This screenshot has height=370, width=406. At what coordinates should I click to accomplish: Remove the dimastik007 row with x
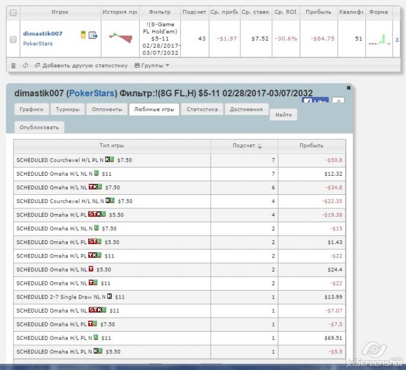[397, 39]
